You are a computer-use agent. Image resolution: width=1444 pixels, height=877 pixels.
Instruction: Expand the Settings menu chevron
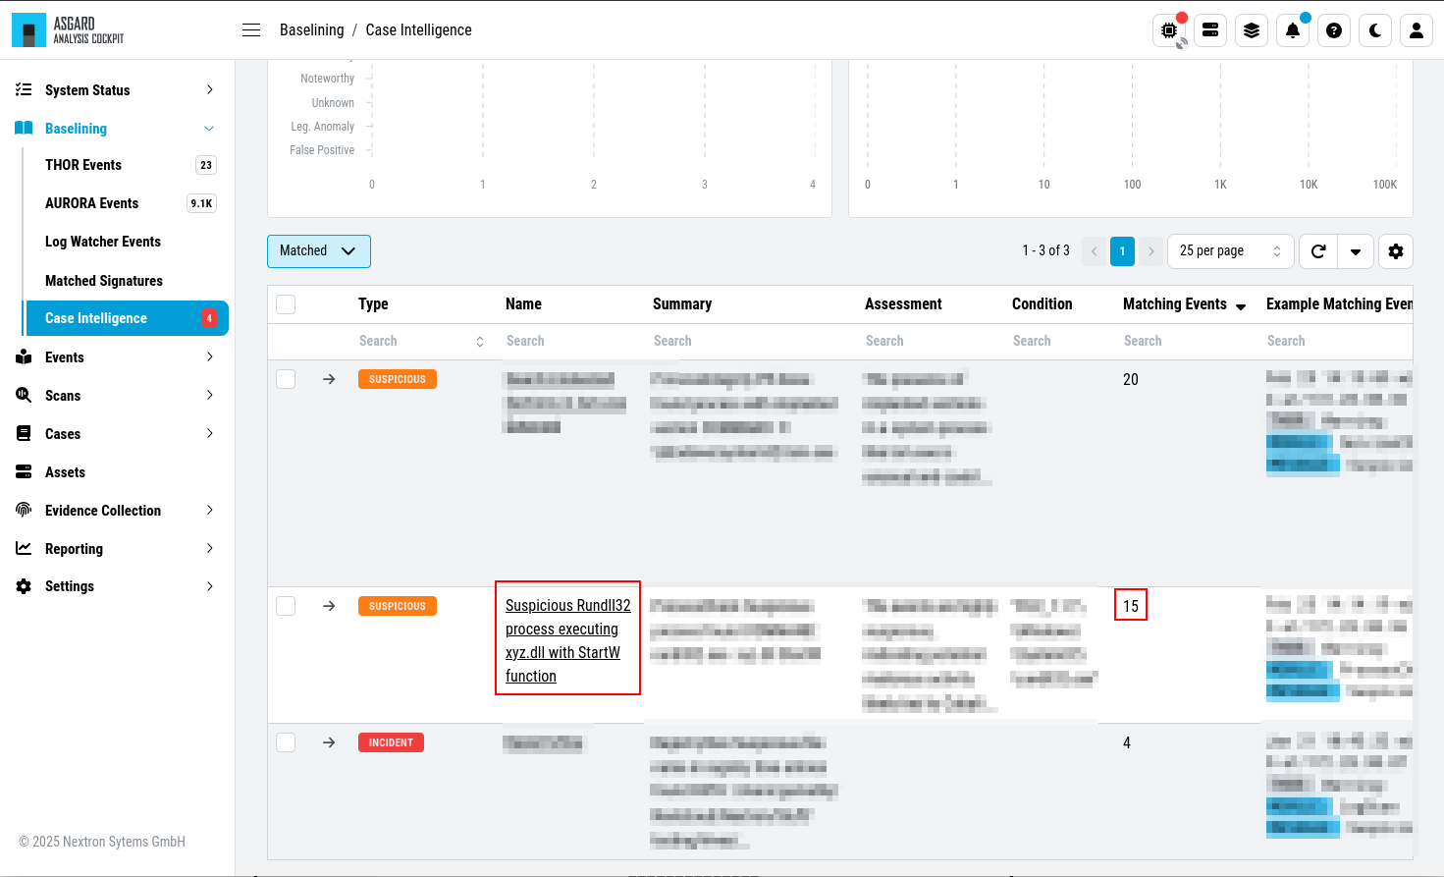(209, 586)
